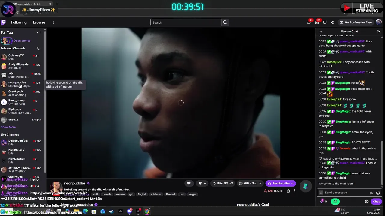Viewport: 385px width, 216px height.
Task: Click the English tag
Action: tap(142, 194)
